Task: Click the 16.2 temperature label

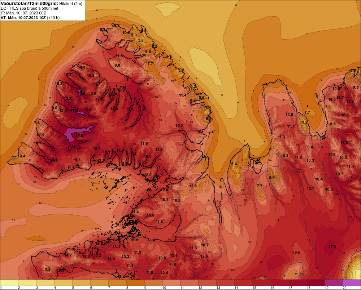Action: click(91, 75)
